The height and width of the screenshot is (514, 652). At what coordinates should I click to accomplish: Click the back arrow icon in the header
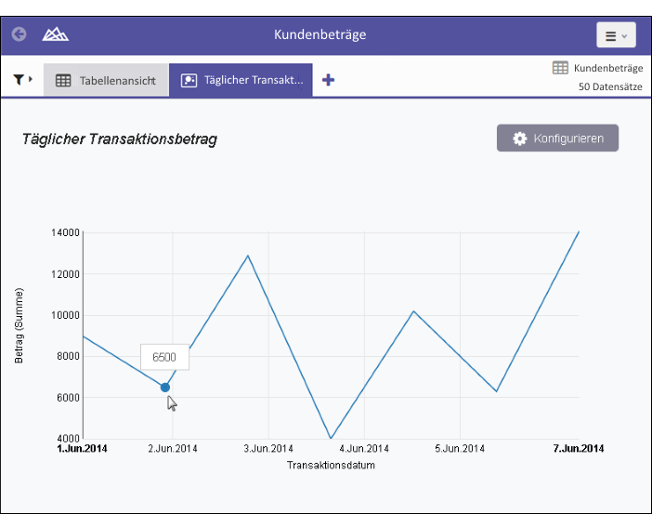pyautogui.click(x=19, y=34)
